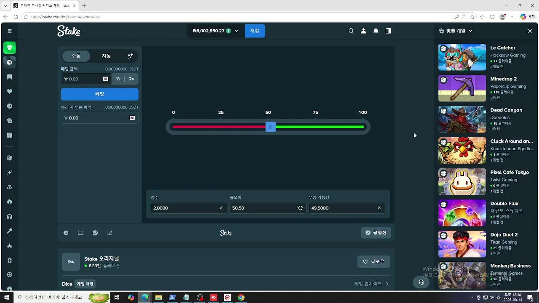This screenshot has height=303, width=539.
Task: Click the note icon in left sidebar
Action: 9,136
